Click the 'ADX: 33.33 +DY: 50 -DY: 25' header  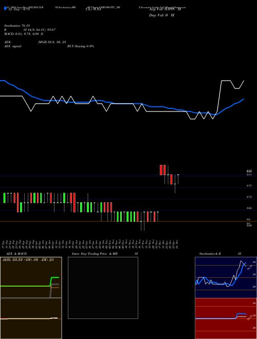click(28, 260)
